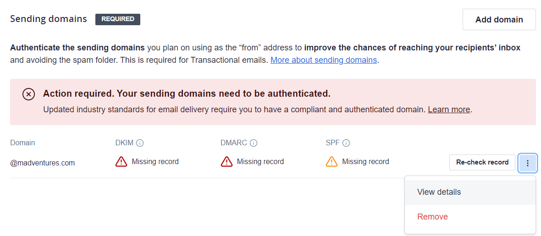This screenshot has height=236, width=541.
Task: Click the Missing record status under DKIM
Action: [x=155, y=161]
